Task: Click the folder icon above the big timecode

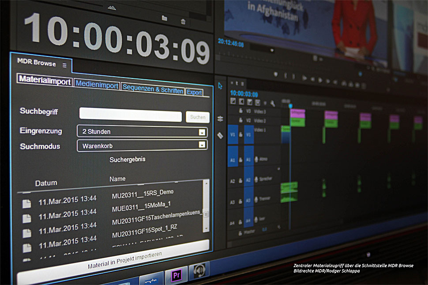Action: [x=164, y=18]
